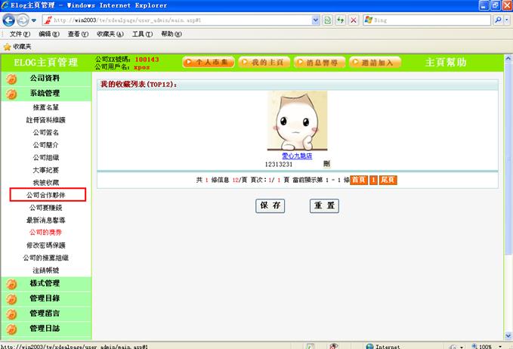513x349 pixels.
Task: Expand the 管理目錄 sidebar section
Action: click(45, 298)
